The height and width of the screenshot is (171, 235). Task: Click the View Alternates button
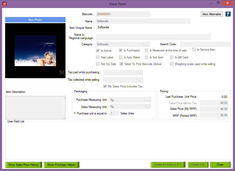click(212, 14)
